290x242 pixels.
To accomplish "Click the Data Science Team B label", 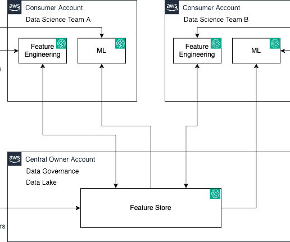I will [x=216, y=20].
